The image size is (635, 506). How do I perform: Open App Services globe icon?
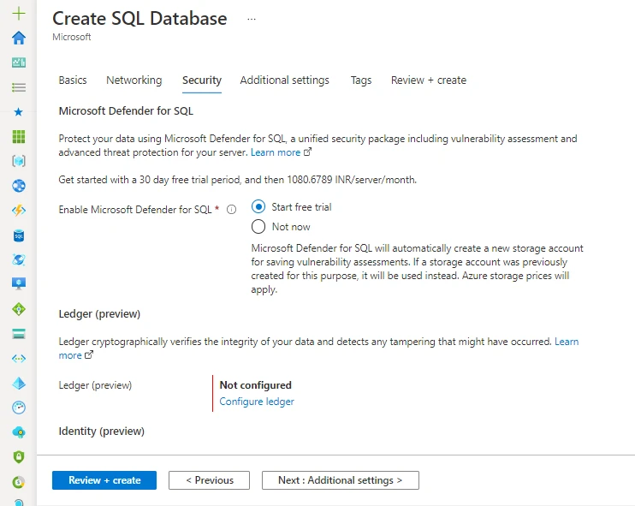click(19, 186)
